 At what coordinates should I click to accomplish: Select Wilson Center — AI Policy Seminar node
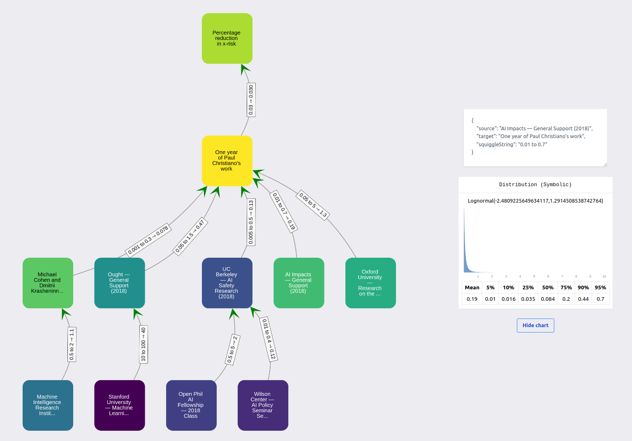[x=263, y=405]
